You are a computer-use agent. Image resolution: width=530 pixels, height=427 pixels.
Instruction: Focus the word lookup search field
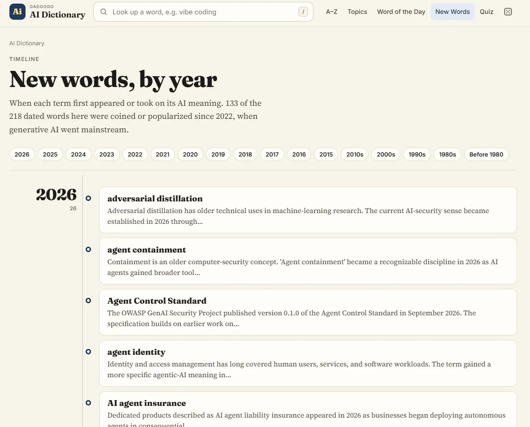(x=203, y=12)
